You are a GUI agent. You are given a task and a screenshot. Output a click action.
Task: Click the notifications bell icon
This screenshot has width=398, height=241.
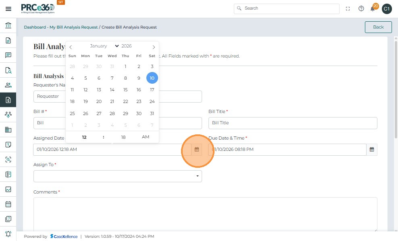[373, 8]
